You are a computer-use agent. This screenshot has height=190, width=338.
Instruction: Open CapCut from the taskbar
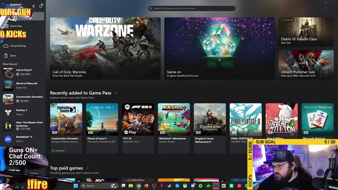coord(224,186)
